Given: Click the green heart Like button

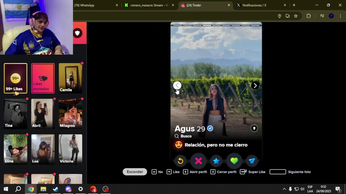Looking at the screenshot, I should [234, 161].
